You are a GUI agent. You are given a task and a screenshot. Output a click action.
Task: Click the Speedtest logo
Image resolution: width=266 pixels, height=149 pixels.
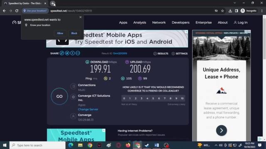[17, 22]
